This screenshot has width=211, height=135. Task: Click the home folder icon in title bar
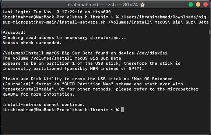pyautogui.click(x=143, y=4)
